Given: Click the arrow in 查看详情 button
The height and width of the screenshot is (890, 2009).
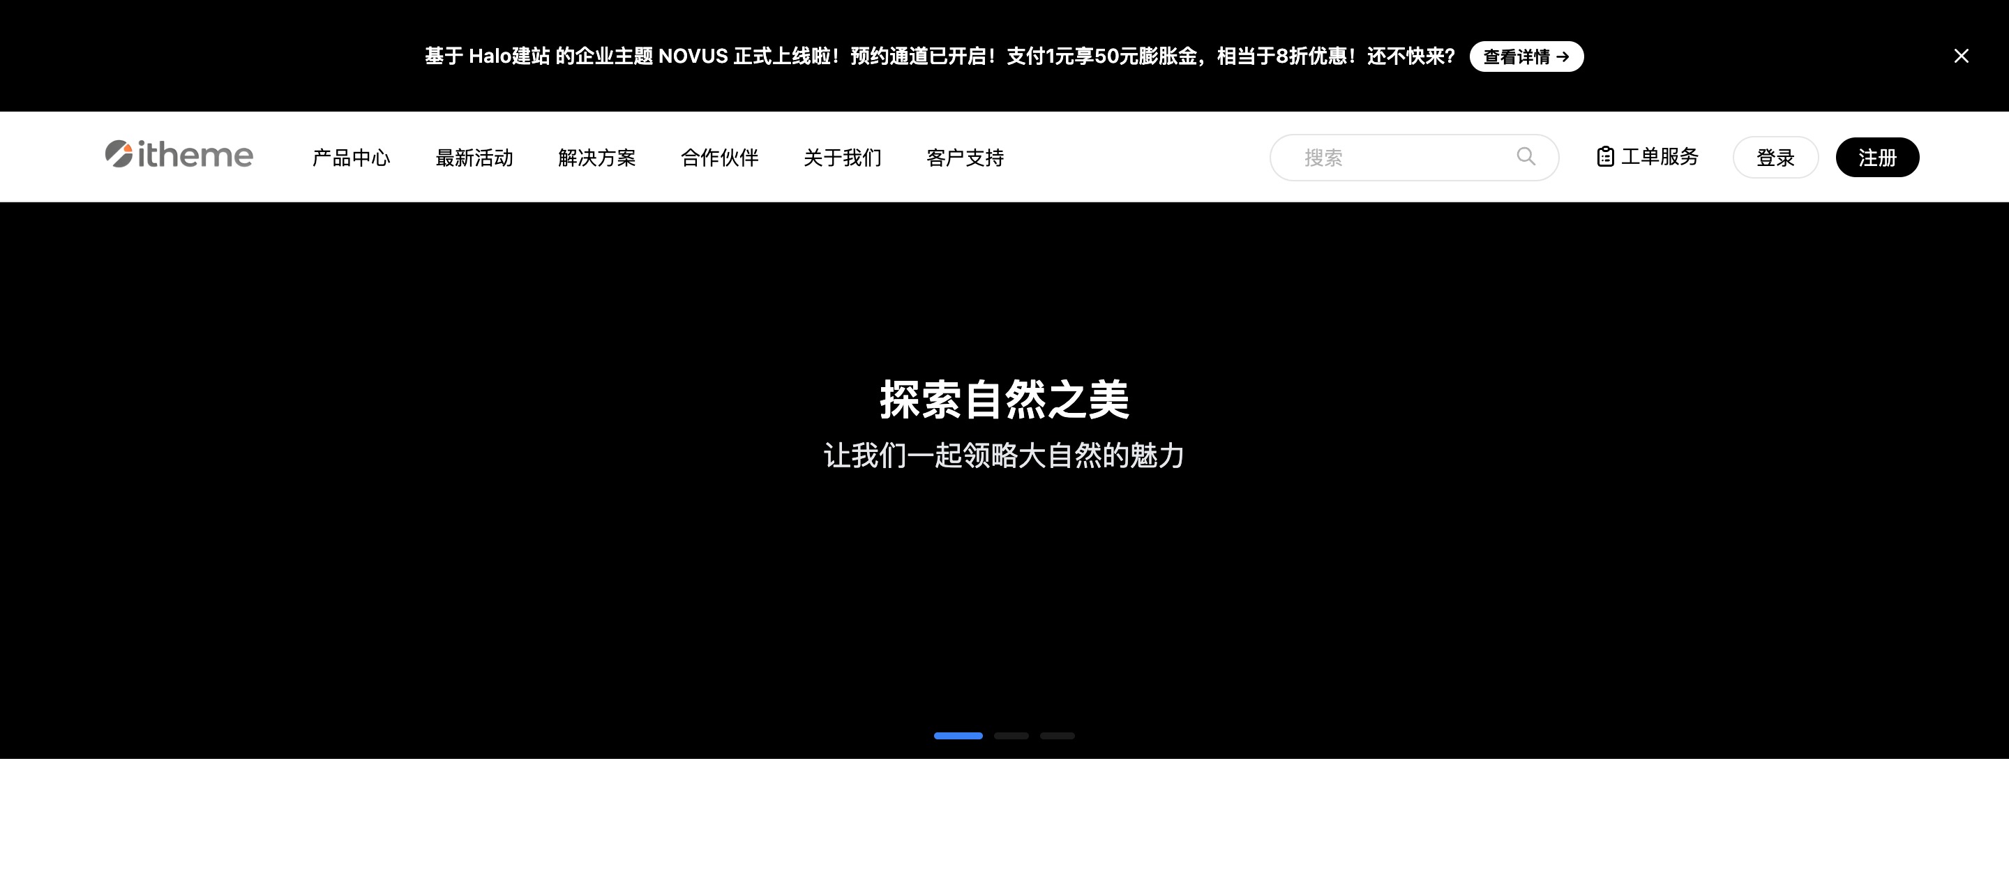Looking at the screenshot, I should [x=1562, y=57].
